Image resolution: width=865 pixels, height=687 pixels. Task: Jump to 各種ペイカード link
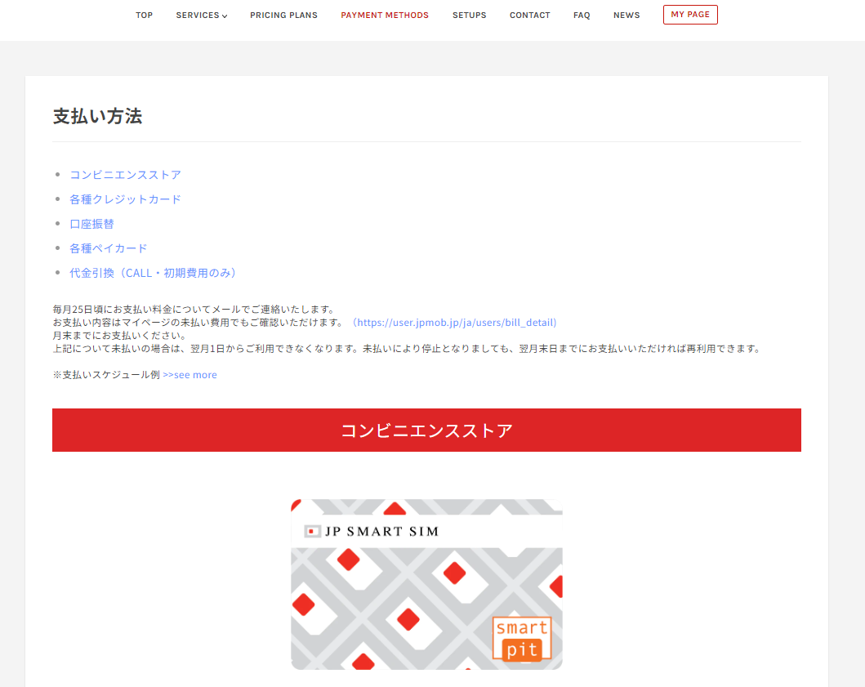click(x=108, y=248)
